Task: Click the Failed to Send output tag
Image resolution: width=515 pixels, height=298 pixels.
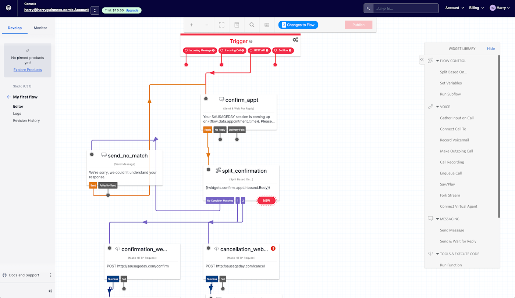Action: tap(108, 186)
